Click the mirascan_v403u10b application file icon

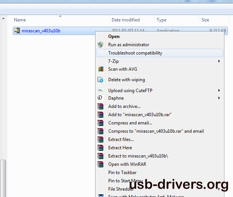click(x=17, y=30)
